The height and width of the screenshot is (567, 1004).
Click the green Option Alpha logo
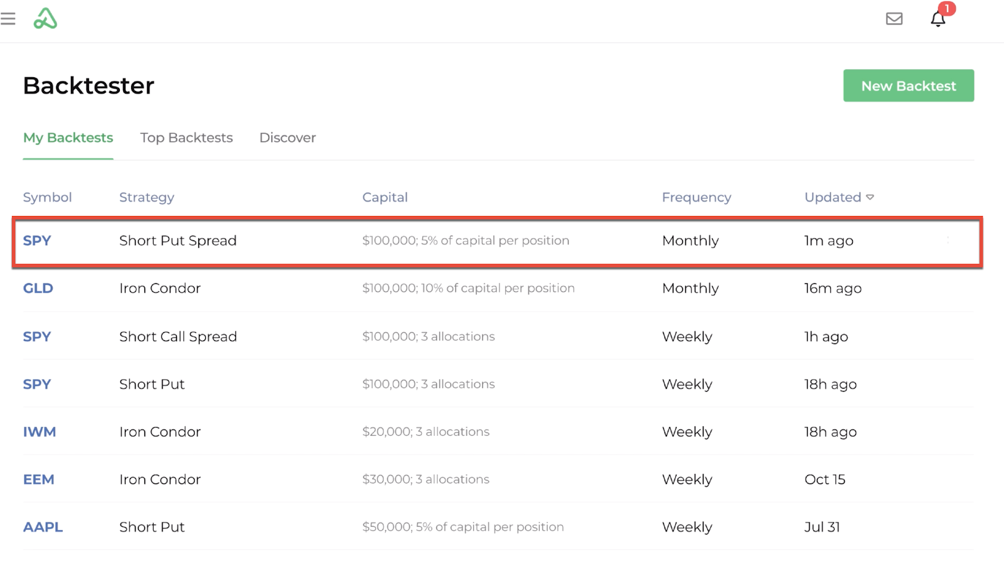point(45,19)
